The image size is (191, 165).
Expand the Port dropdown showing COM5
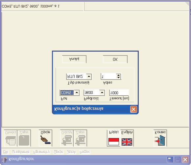click(77, 93)
